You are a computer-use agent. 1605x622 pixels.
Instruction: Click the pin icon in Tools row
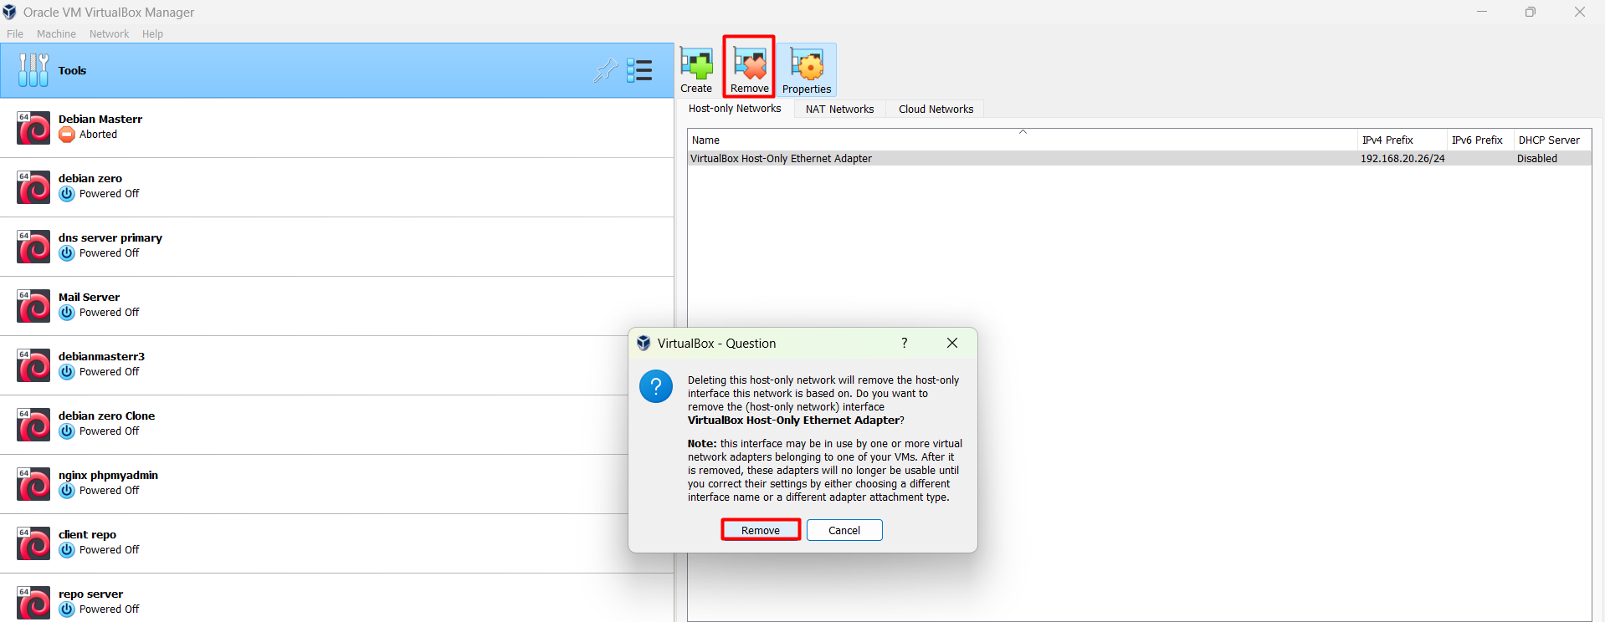click(x=606, y=70)
